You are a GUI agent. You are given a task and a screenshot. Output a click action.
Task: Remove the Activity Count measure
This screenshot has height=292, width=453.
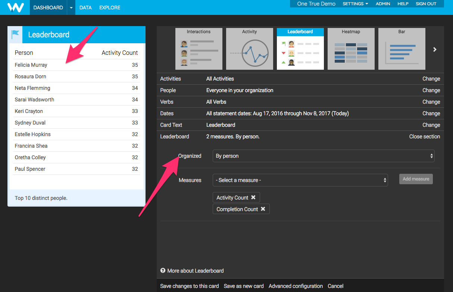pos(253,198)
